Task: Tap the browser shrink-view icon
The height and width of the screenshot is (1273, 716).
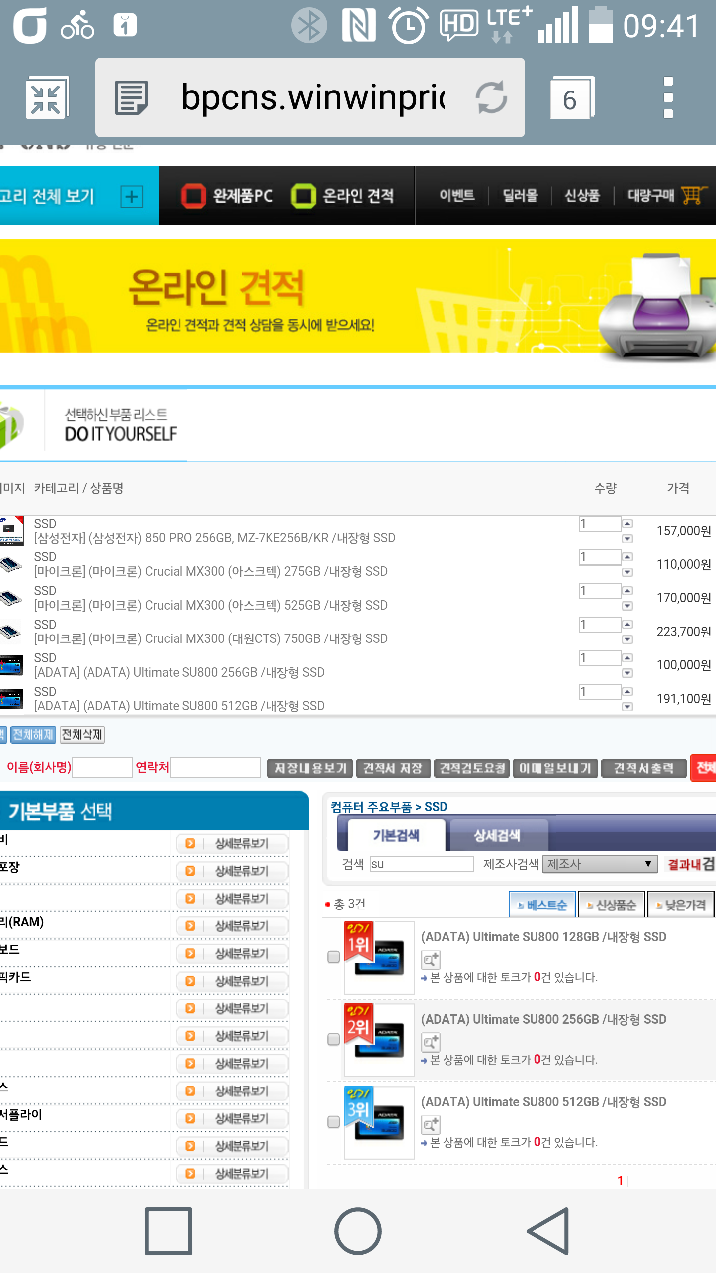Action: tap(47, 98)
